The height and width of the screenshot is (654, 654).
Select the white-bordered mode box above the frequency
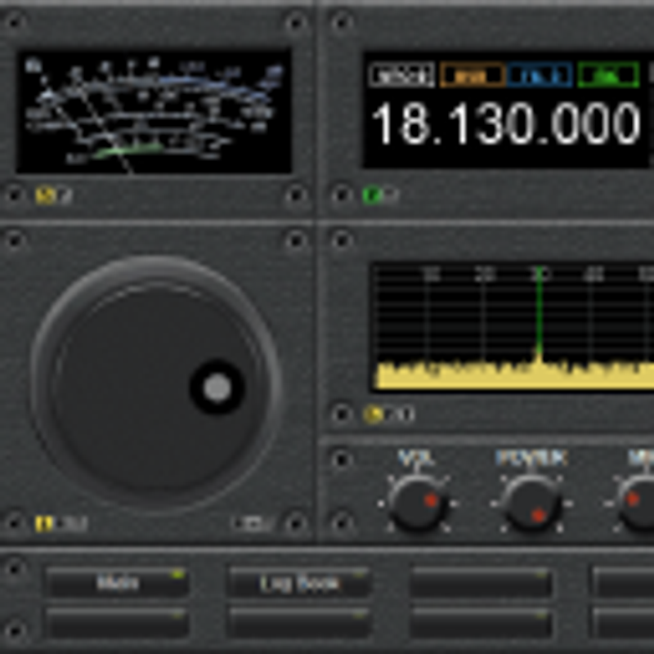[x=401, y=75]
